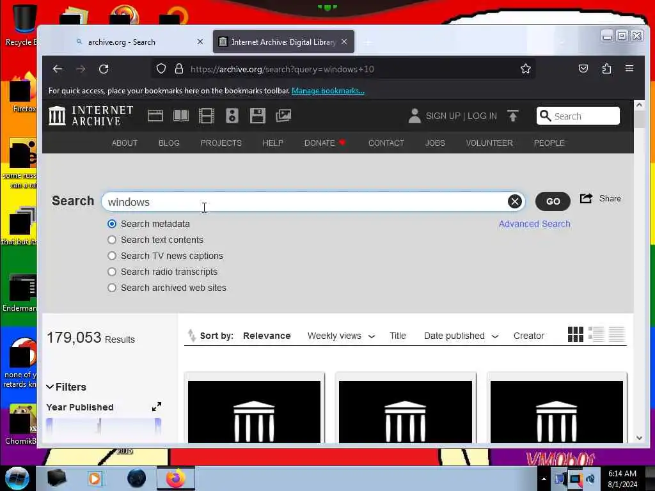
Task: Open the Firefox hamburger menu
Action: coord(629,68)
